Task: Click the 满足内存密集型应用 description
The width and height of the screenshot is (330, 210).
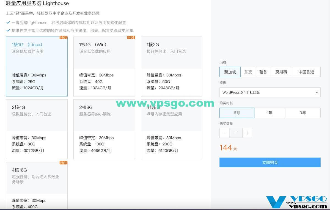Action: pyautogui.click(x=164, y=114)
